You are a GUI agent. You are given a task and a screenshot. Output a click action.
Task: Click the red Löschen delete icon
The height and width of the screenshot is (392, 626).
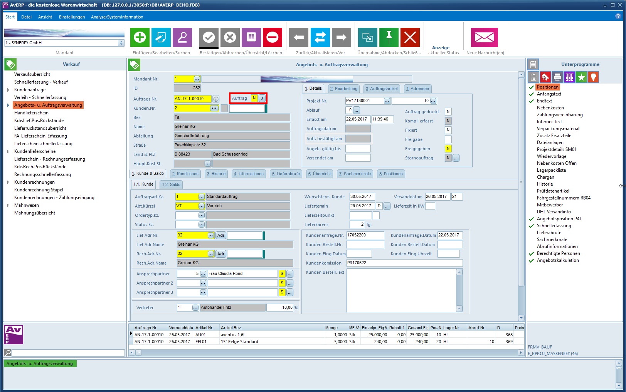tap(272, 37)
